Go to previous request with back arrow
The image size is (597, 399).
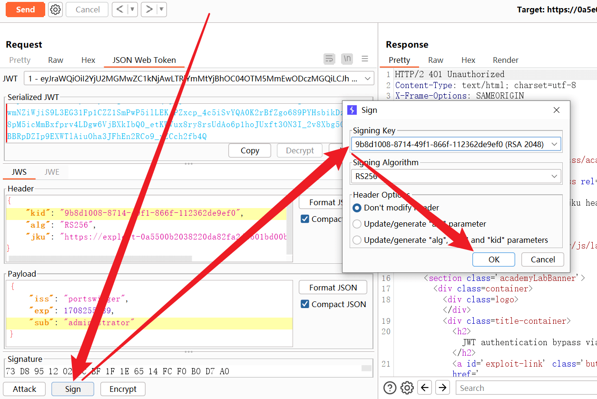click(x=120, y=10)
